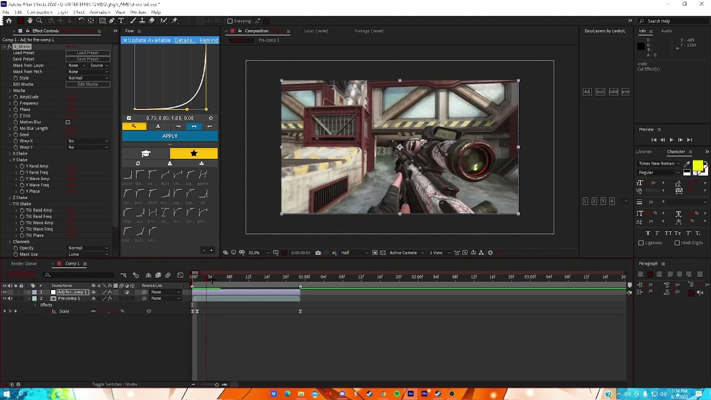Viewport: 711px width, 400px height.
Task: Take a snapshot with the camera icon
Action: point(318,253)
